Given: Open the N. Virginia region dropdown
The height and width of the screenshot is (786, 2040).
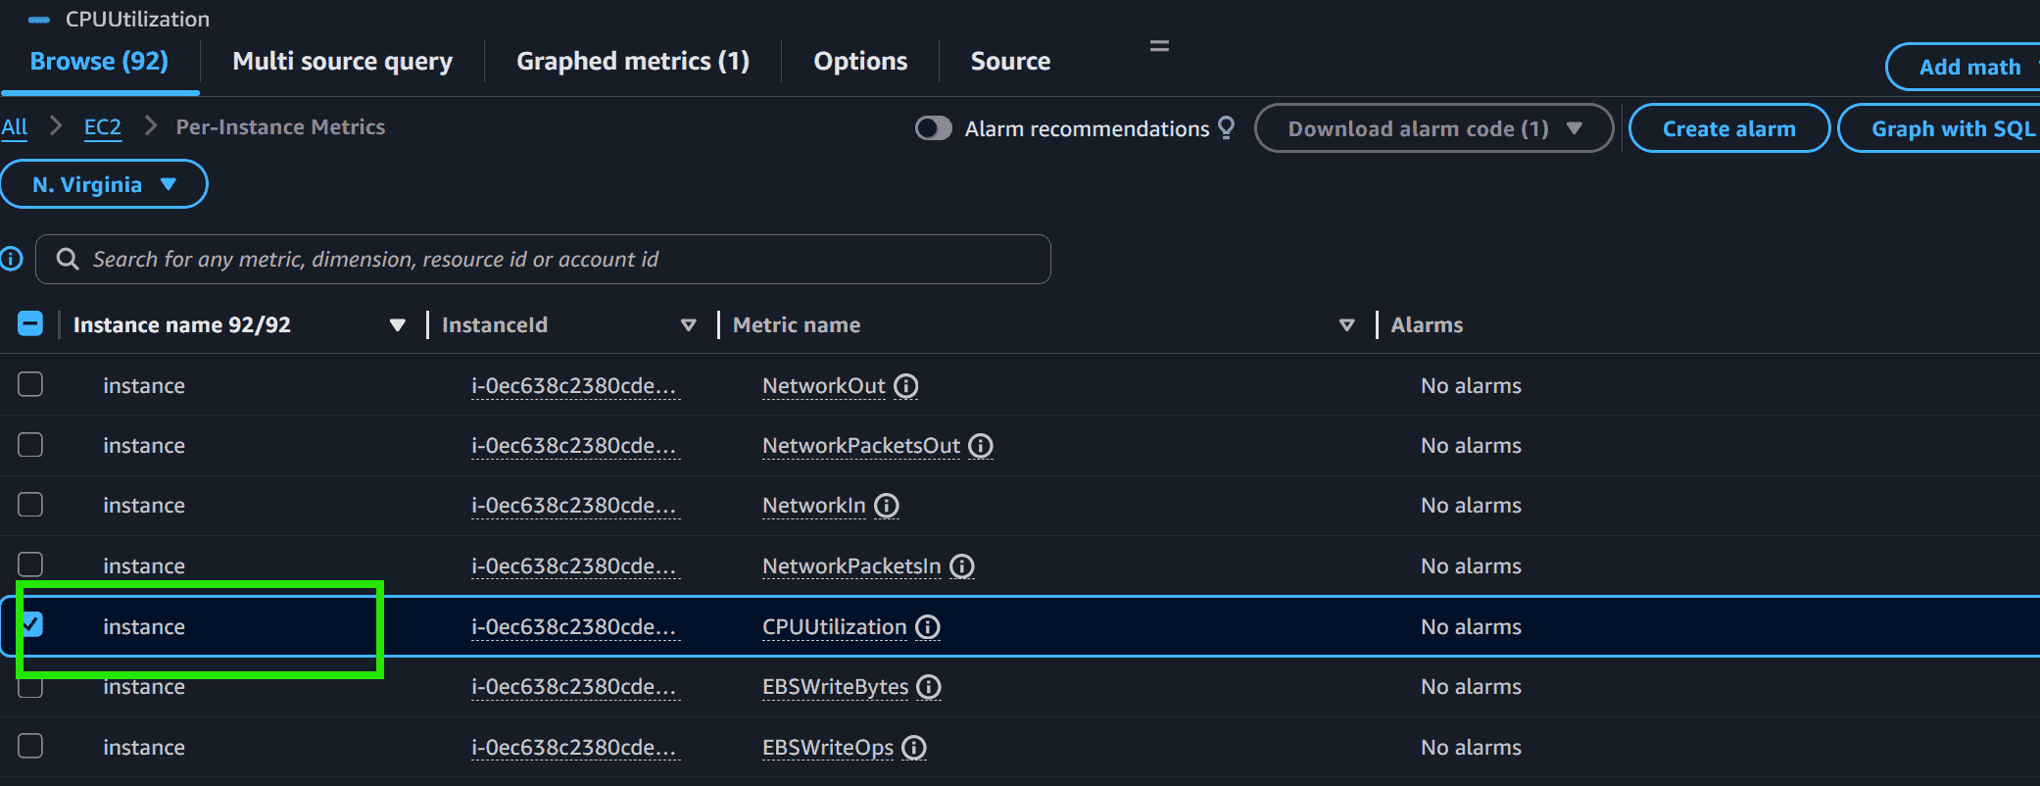Looking at the screenshot, I should tap(104, 184).
